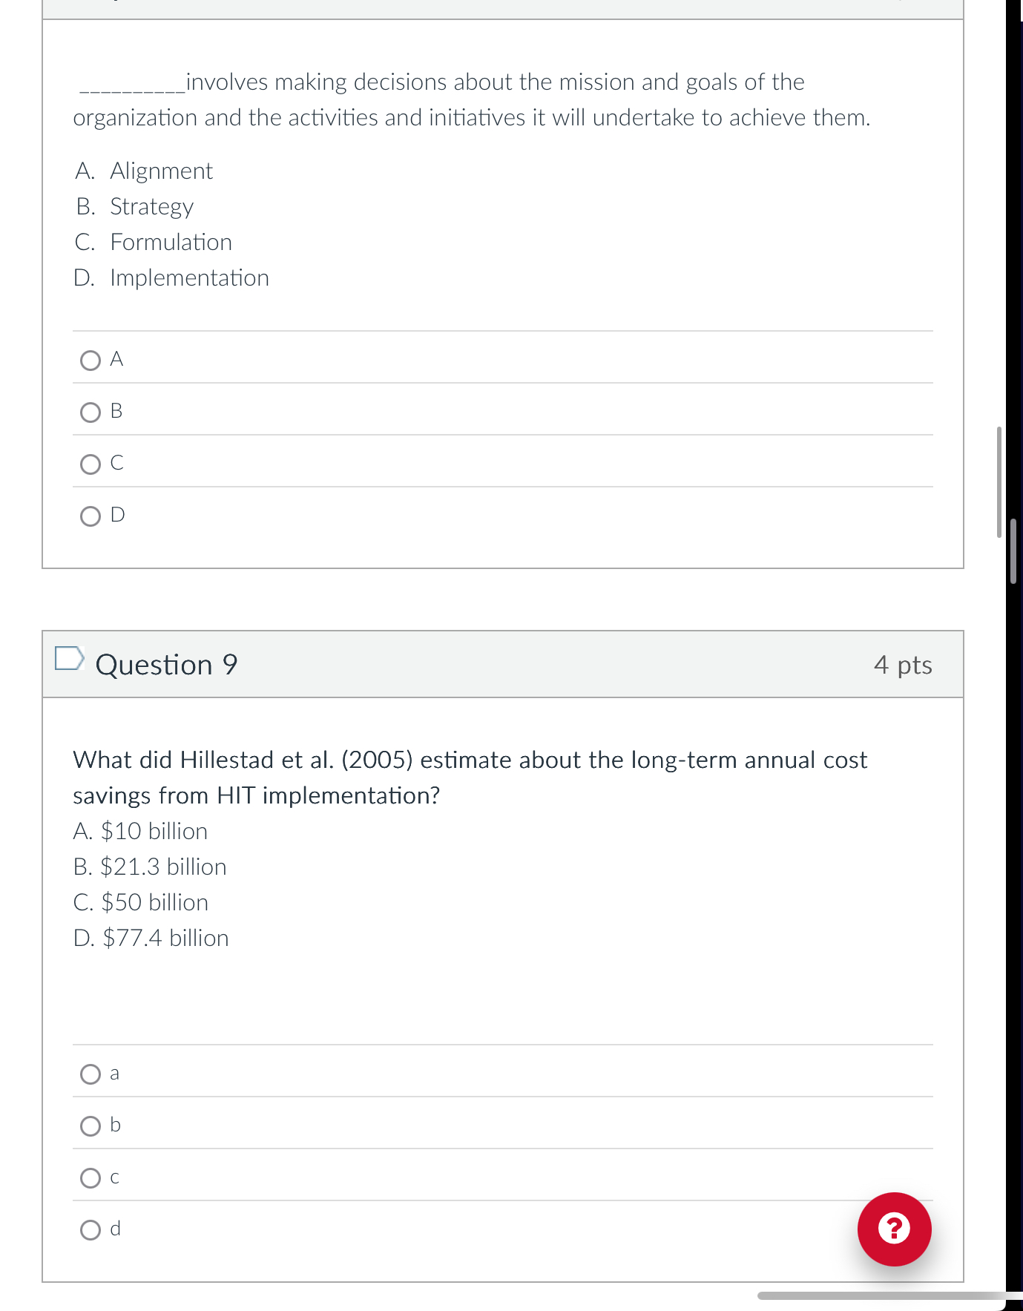The width and height of the screenshot is (1023, 1311).
Task: Select radio button B for the Strategy answer
Action: [x=89, y=412]
